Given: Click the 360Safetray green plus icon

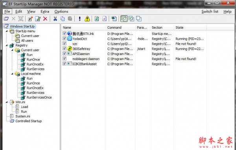Looking at the screenshot, I should coord(69,49).
